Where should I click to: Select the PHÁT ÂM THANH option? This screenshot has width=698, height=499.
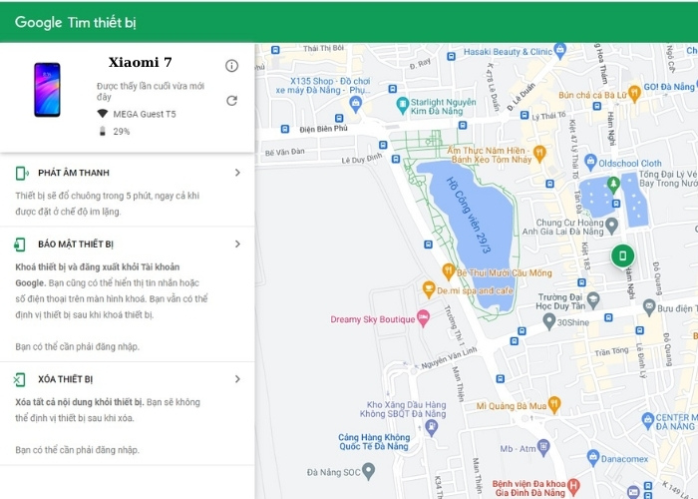coord(73,173)
